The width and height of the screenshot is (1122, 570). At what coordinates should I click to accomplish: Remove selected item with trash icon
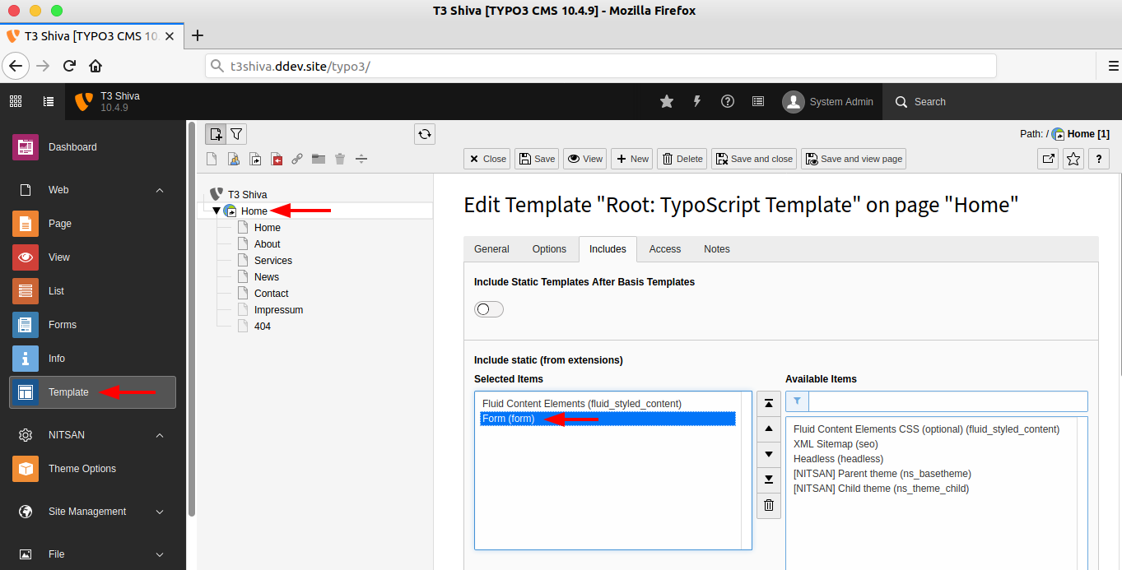(768, 505)
